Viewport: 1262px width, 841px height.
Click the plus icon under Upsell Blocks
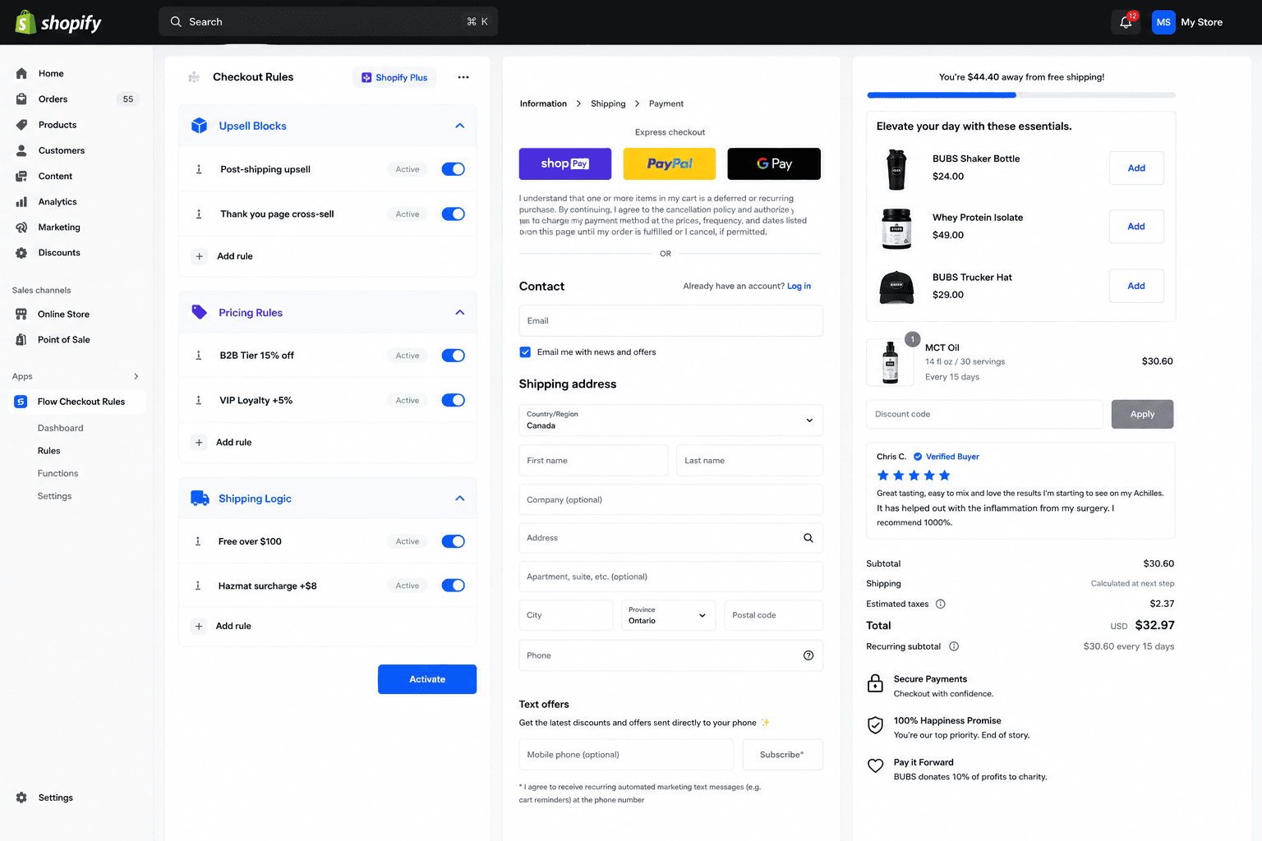(x=200, y=256)
